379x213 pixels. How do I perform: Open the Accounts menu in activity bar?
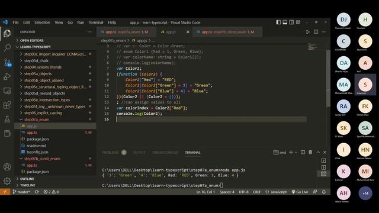click(7, 167)
